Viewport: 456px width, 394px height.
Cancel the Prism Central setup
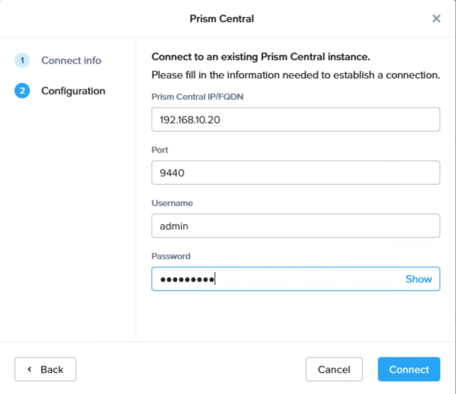coord(334,369)
